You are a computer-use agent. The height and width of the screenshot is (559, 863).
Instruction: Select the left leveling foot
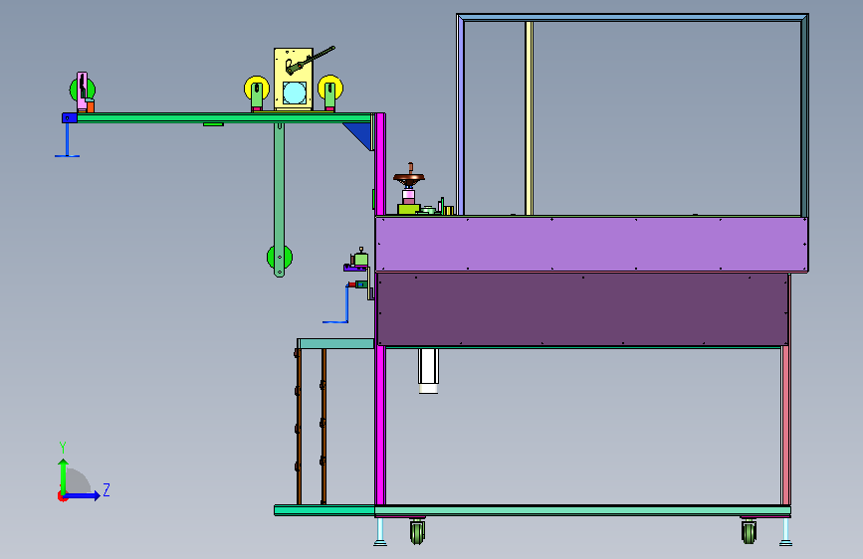pos(380,532)
